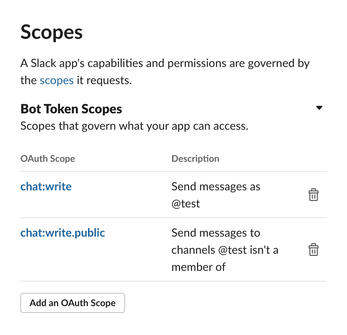Click the Scopes that govern app access subtitle
This screenshot has height=335, width=347.
(134, 126)
